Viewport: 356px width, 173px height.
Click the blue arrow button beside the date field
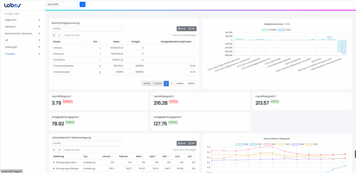click(82, 4)
